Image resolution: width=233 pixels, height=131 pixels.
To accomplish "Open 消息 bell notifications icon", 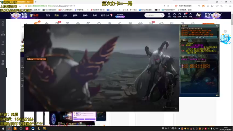I will tap(190, 15).
